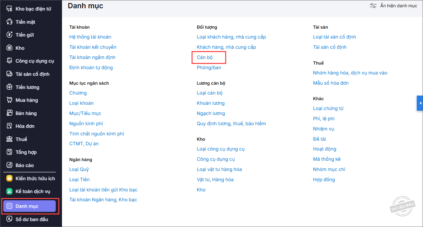Click the Tài sản cố định truck icon
Screen dimensions: 423x227
(x=10, y=74)
